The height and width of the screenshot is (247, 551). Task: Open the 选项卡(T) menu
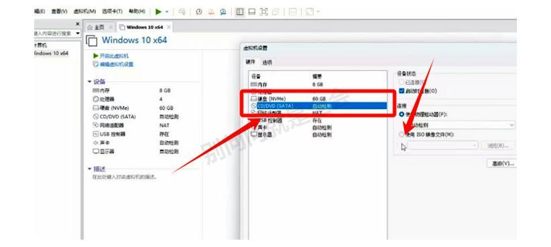click(x=112, y=11)
